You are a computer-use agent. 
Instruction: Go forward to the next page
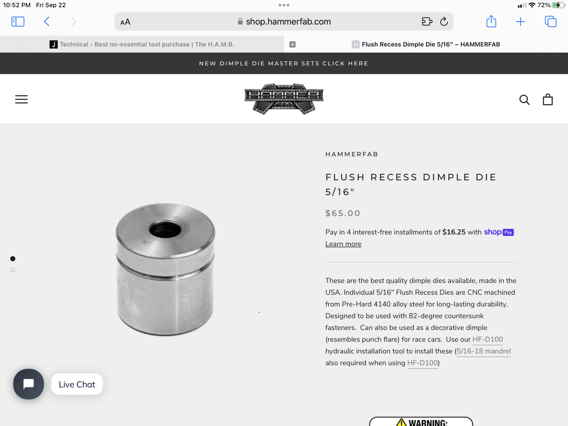(x=73, y=22)
